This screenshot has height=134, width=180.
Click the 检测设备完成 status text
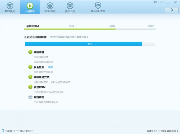41,57
